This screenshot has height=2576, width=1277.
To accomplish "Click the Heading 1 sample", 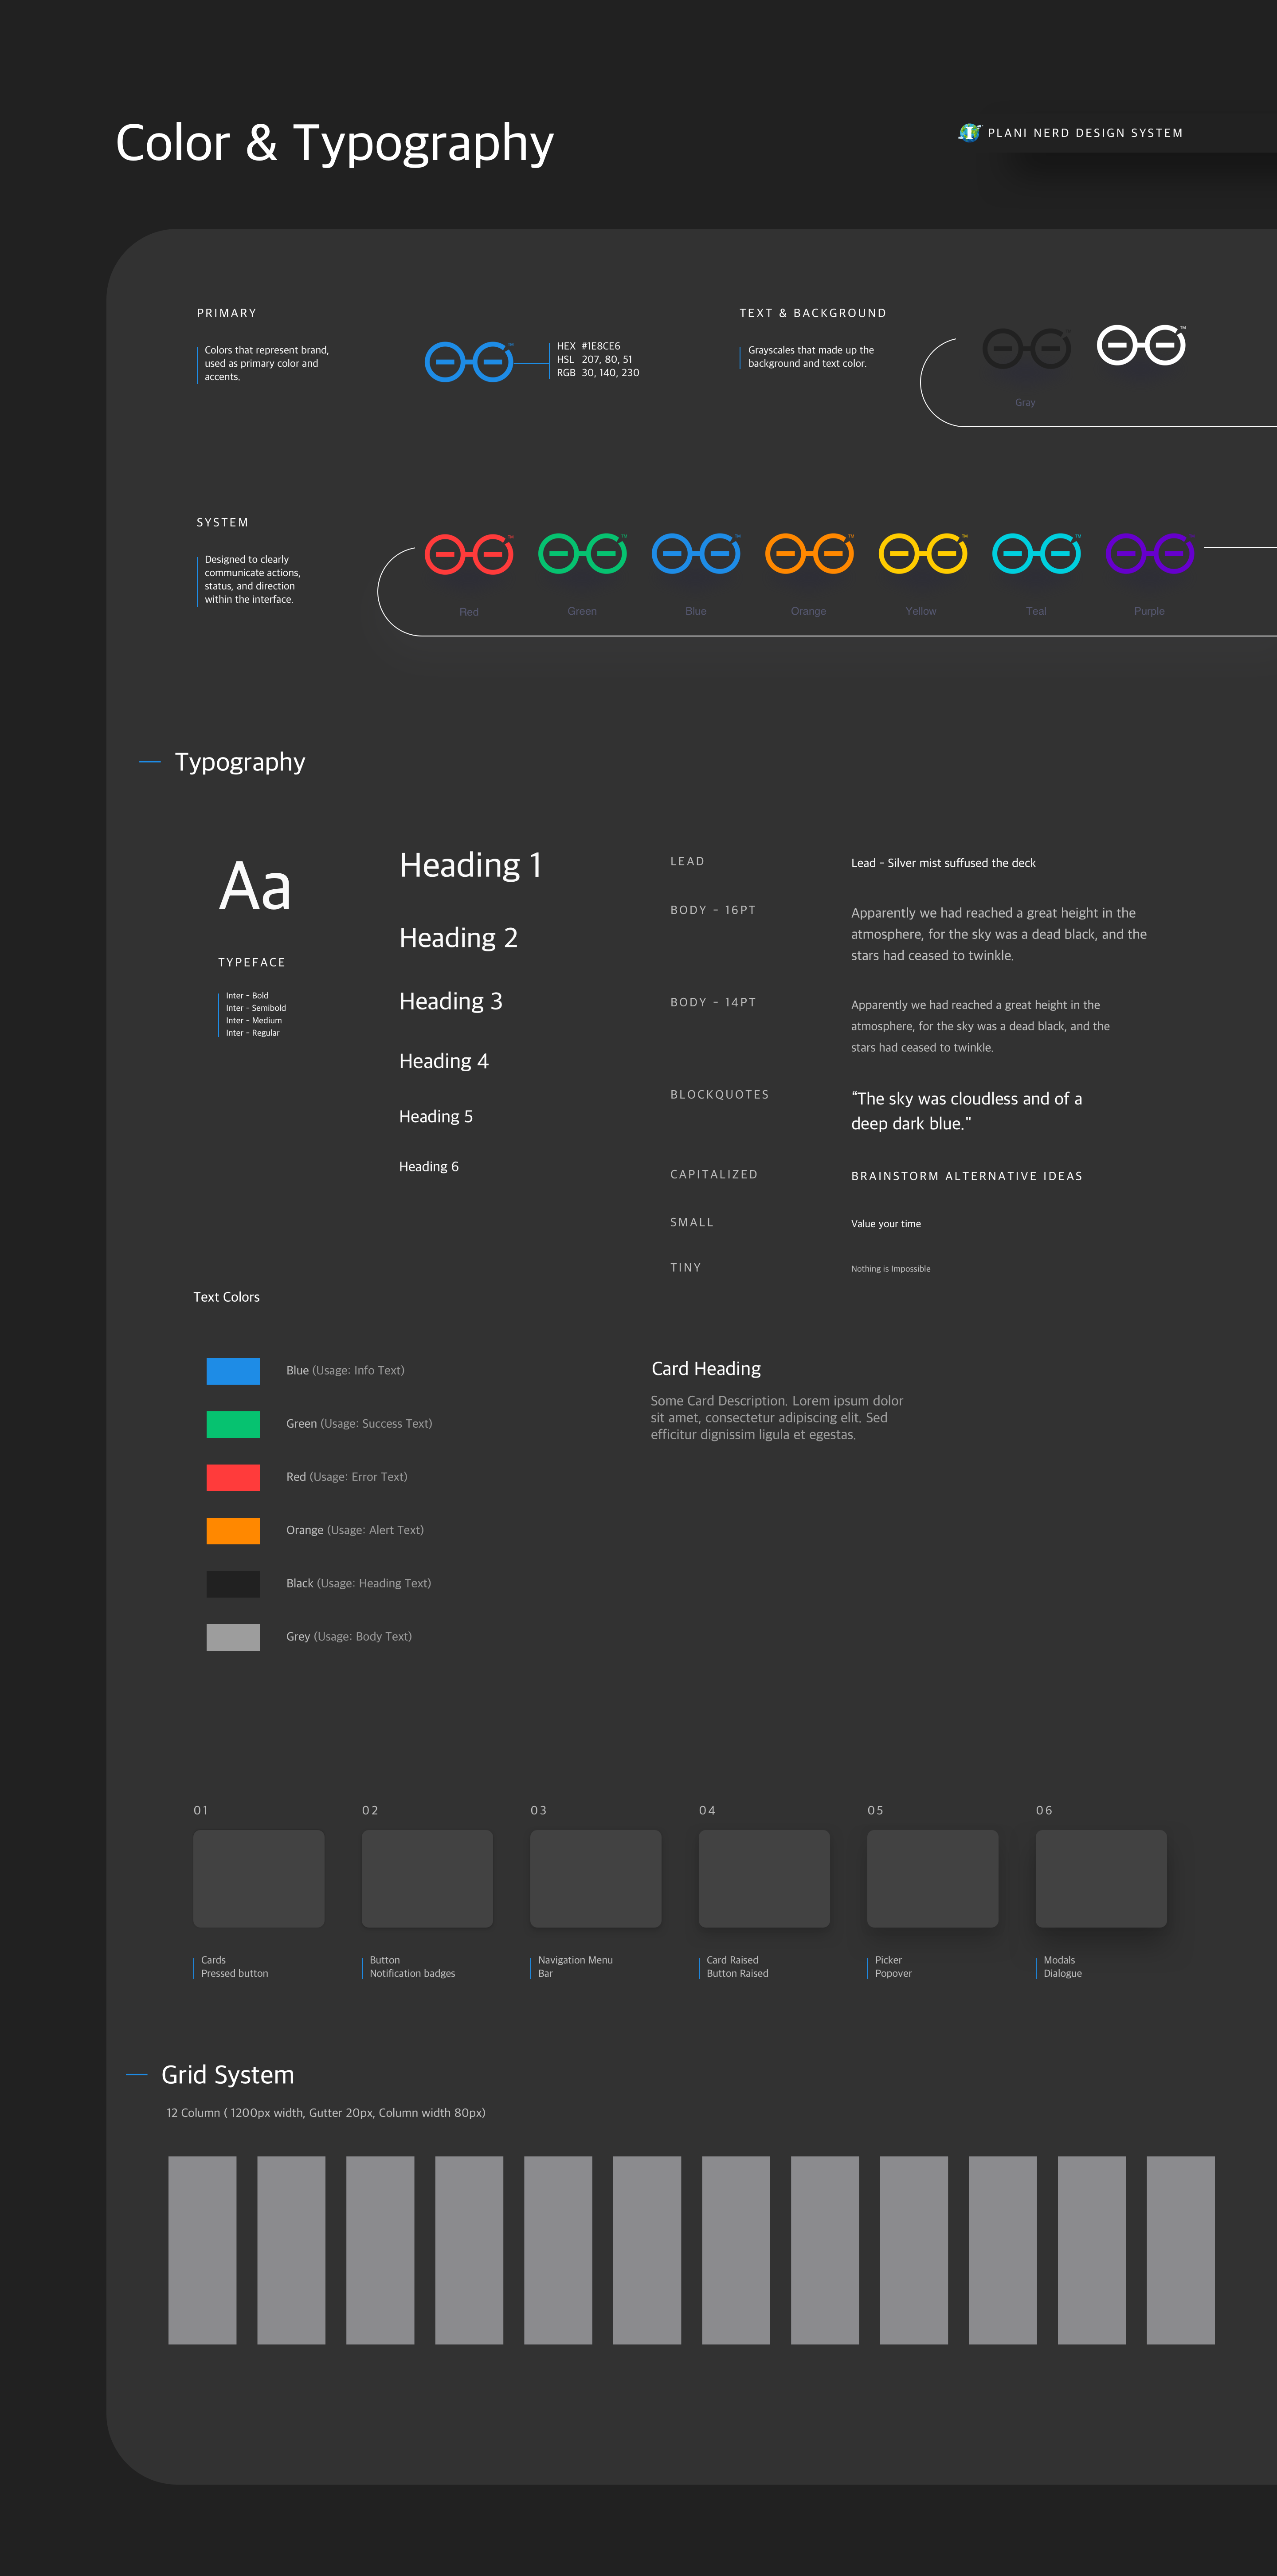I will pyautogui.click(x=470, y=865).
